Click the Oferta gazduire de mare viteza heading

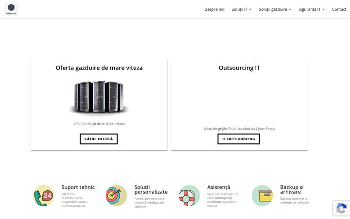click(x=99, y=68)
